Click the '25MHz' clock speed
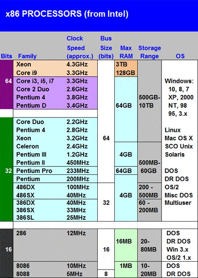Screen dimensions: 198x278 tap(76, 218)
